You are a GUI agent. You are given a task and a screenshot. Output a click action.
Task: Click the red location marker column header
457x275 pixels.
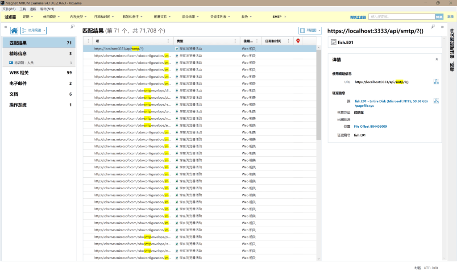click(x=298, y=41)
